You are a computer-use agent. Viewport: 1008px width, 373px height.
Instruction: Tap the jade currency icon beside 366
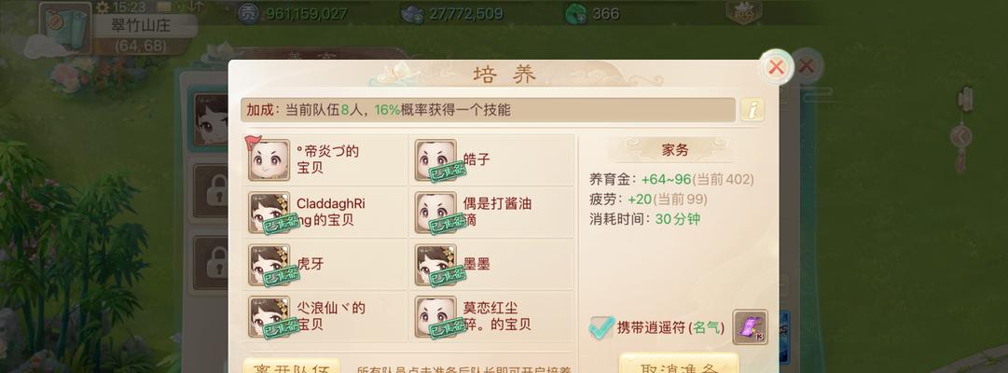tap(575, 13)
